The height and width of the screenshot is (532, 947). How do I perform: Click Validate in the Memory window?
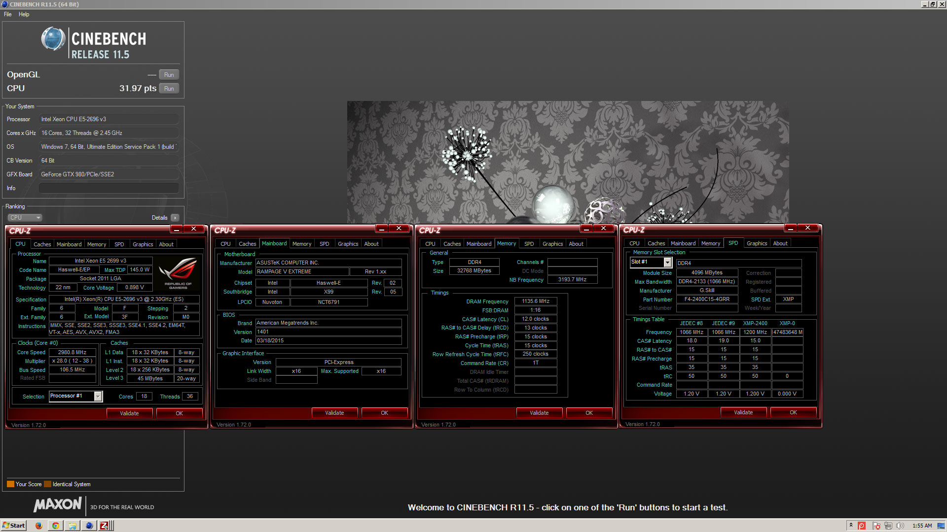pyautogui.click(x=539, y=413)
